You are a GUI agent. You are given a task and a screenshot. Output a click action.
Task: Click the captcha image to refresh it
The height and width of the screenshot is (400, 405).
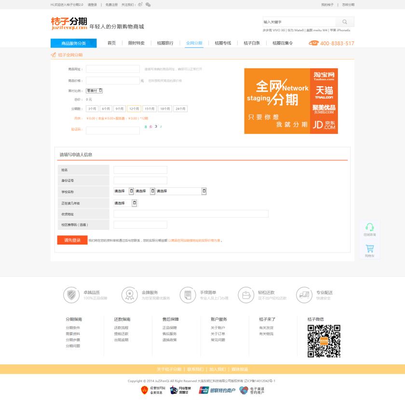[153, 127]
